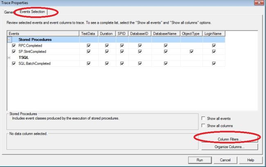Toggle Duration checkbox for SQL:BatchCompleted
Image resolution: width=266 pixels, height=167 pixels.
[107, 63]
